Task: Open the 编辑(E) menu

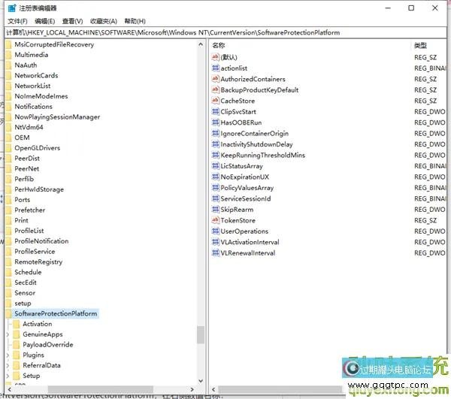Action: (x=45, y=21)
